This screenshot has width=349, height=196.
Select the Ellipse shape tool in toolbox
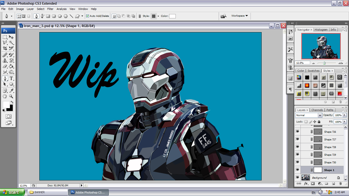(11, 84)
